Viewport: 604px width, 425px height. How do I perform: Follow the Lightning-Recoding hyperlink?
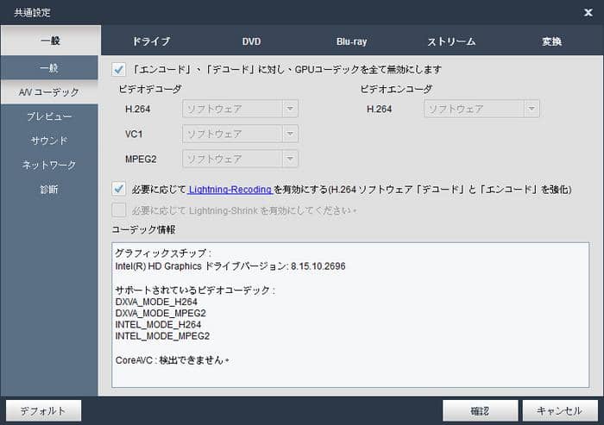pyautogui.click(x=230, y=190)
